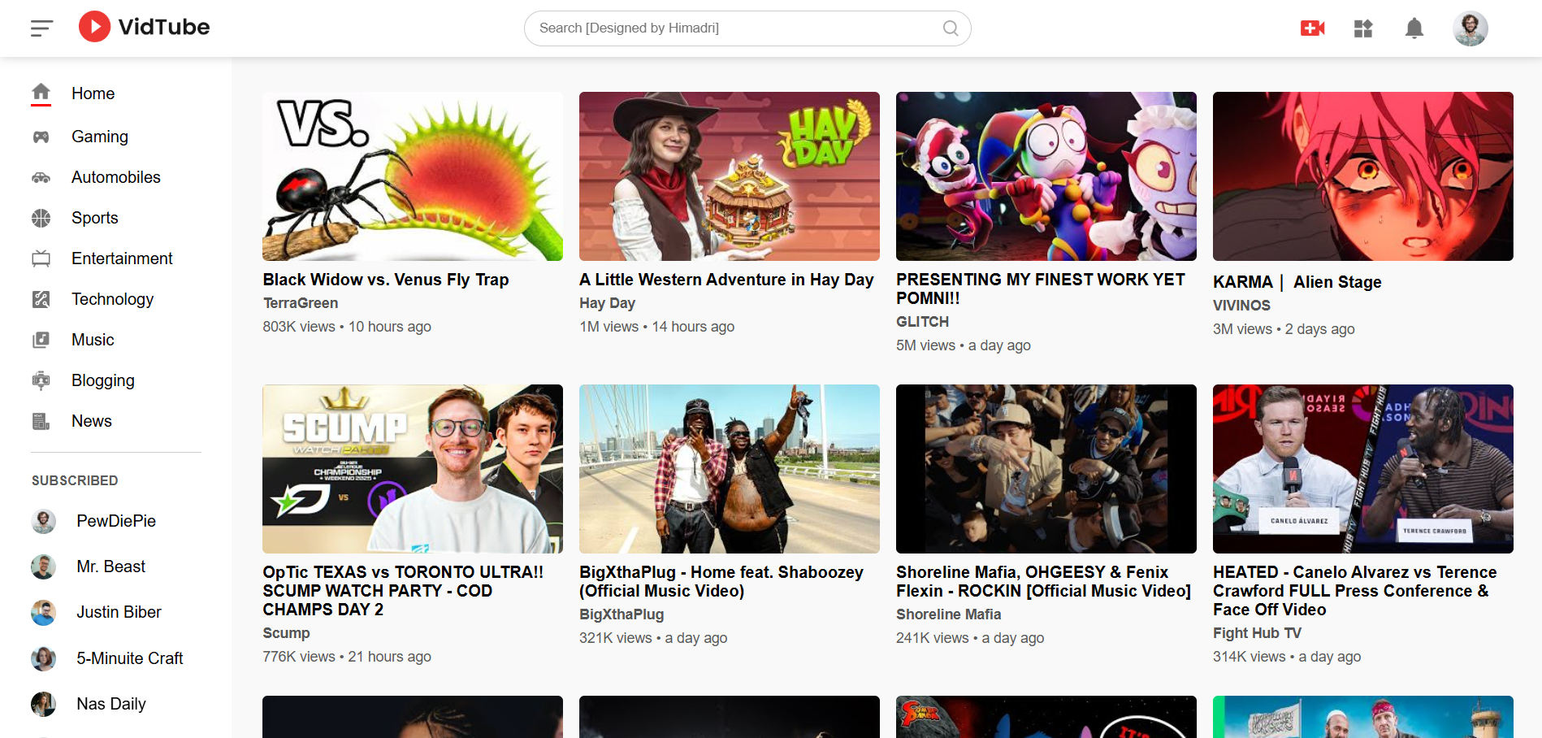
Task: Click channel name 'Scump'
Action: [286, 633]
